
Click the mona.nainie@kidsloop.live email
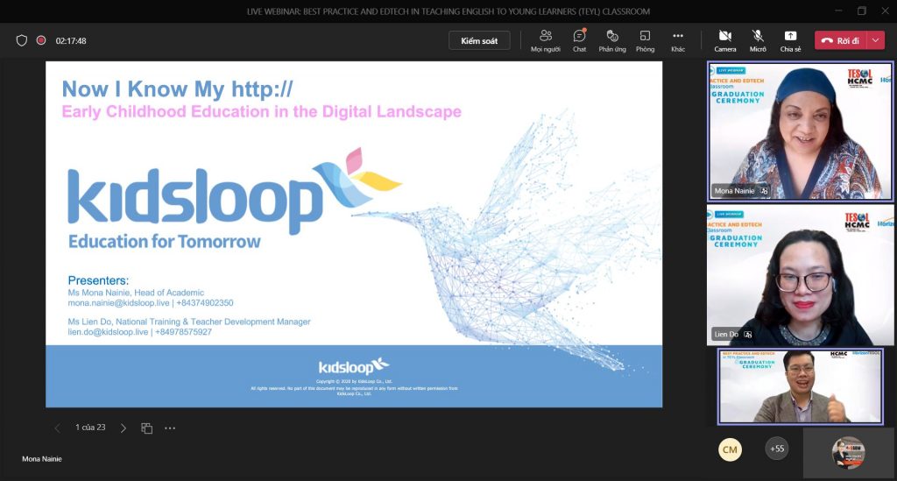118,302
